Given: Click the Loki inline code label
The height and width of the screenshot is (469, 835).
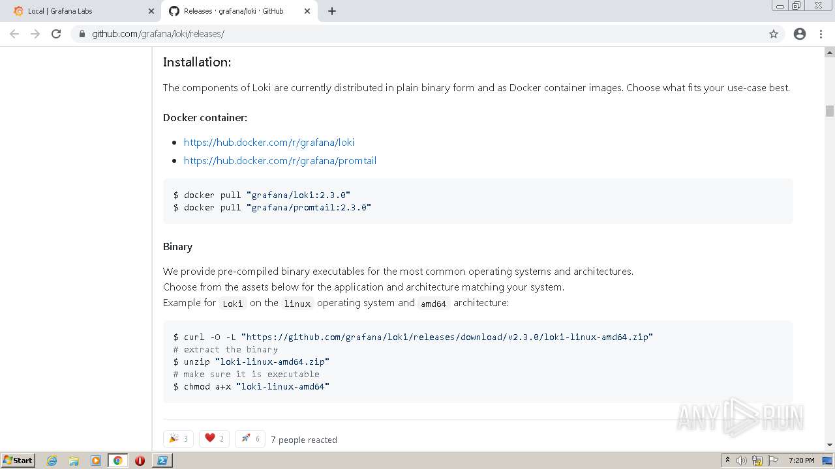Looking at the screenshot, I should coord(232,304).
